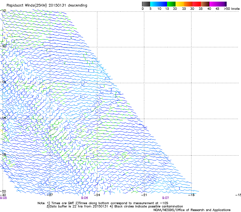Click the orange 25-30 knots legend band
This screenshot has width=241, height=212.
pyautogui.click(x=188, y=4)
